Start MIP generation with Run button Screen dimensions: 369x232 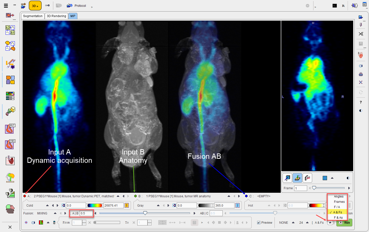coord(344,223)
